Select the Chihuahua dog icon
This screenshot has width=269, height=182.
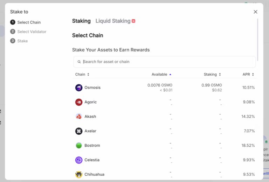pos(79,174)
